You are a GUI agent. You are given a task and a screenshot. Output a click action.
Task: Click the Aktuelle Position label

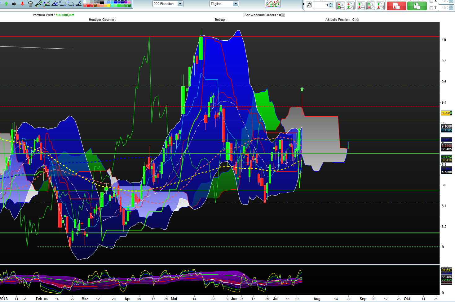(338, 20)
